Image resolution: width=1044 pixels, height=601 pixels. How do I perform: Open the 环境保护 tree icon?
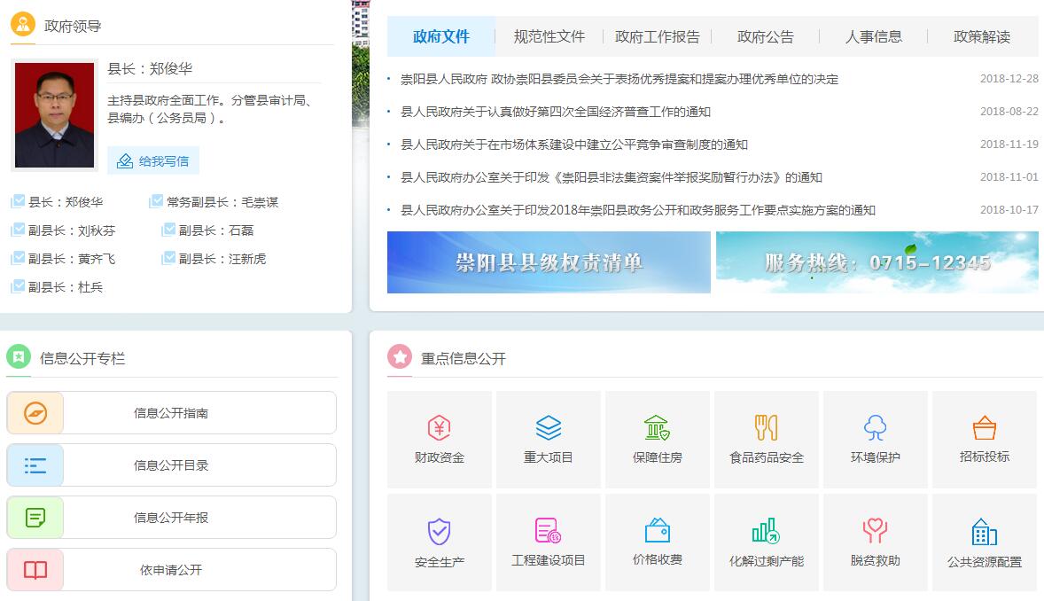875,428
